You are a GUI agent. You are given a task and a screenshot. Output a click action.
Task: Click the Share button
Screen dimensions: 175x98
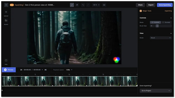[x=140, y=5]
